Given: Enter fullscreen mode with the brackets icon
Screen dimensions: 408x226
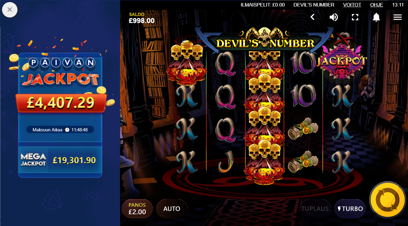Looking at the screenshot, I should pyautogui.click(x=355, y=17).
